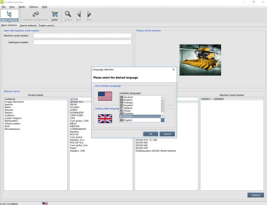Click the Machine configuration gears icon

[36, 14]
